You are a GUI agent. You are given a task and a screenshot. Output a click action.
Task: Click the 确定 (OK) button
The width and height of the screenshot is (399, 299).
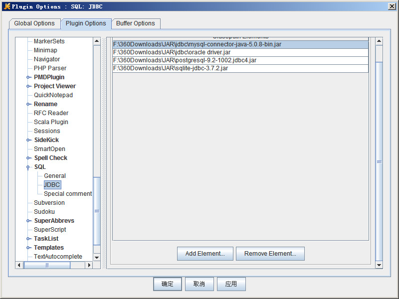(168, 284)
